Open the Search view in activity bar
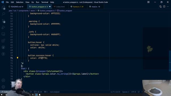Viewport: 171px width, 96px height. (3, 14)
